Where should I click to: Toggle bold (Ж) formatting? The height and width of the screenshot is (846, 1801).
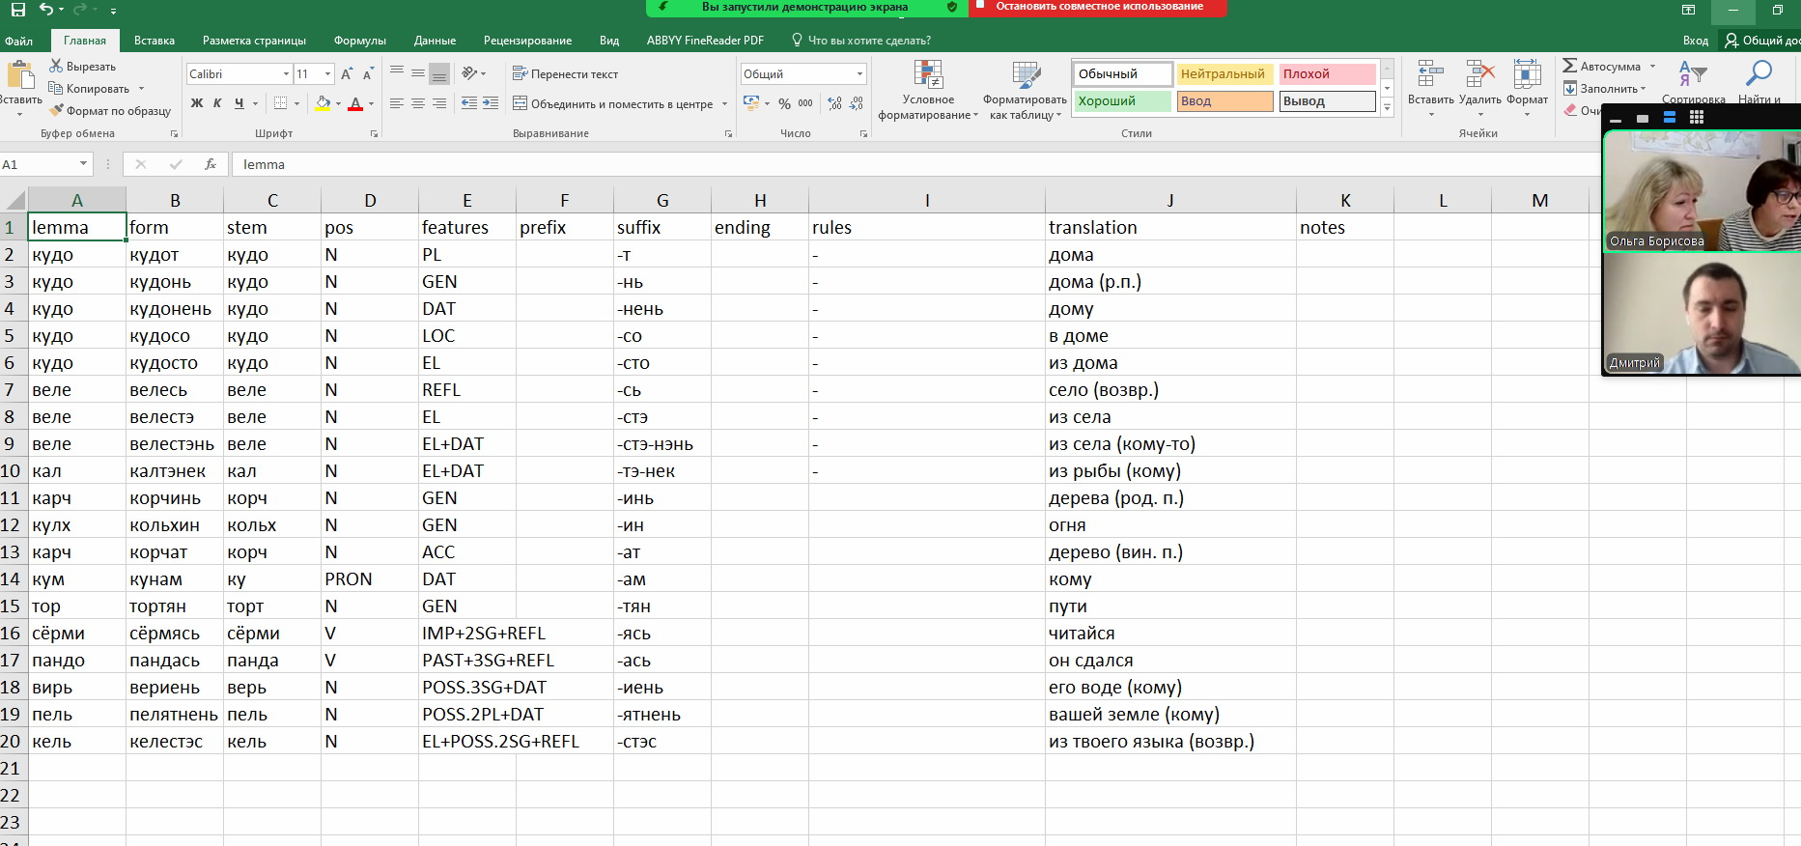197,103
